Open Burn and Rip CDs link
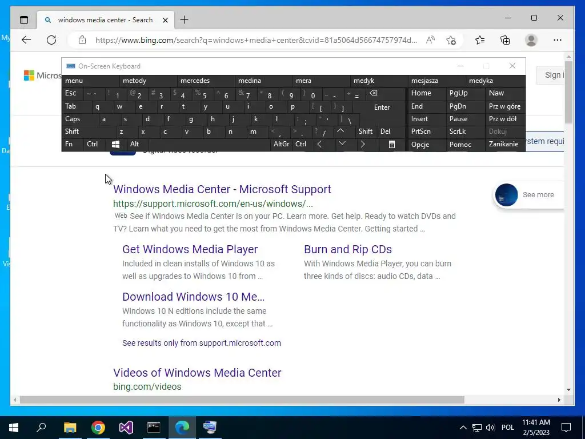 pyautogui.click(x=348, y=249)
